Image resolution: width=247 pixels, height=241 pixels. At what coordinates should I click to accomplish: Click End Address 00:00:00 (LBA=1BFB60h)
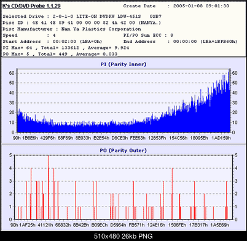pos(181,42)
